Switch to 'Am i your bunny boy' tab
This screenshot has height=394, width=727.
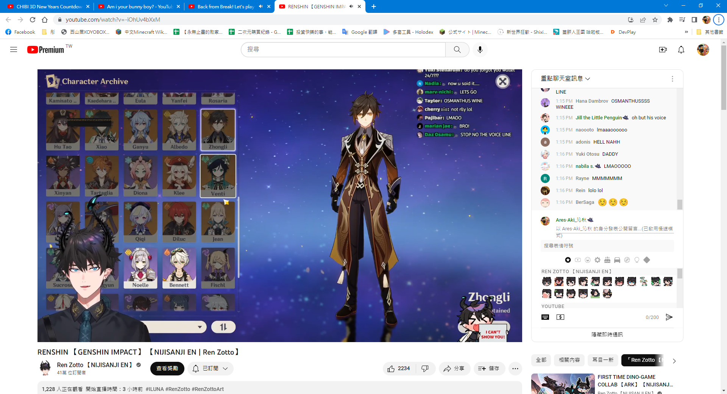[139, 6]
